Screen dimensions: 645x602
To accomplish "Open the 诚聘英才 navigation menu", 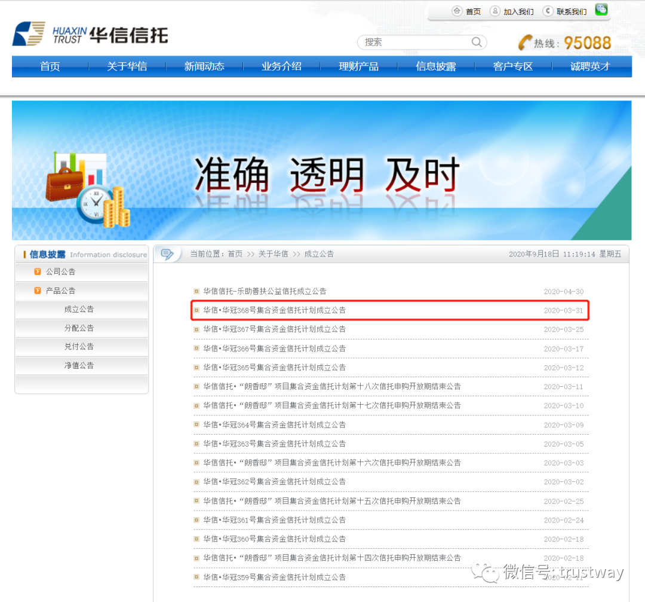I will (x=590, y=66).
